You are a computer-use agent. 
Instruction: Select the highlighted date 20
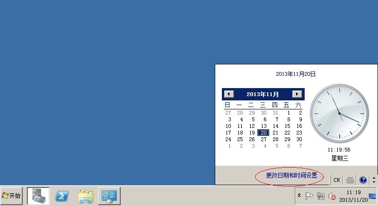264,133
